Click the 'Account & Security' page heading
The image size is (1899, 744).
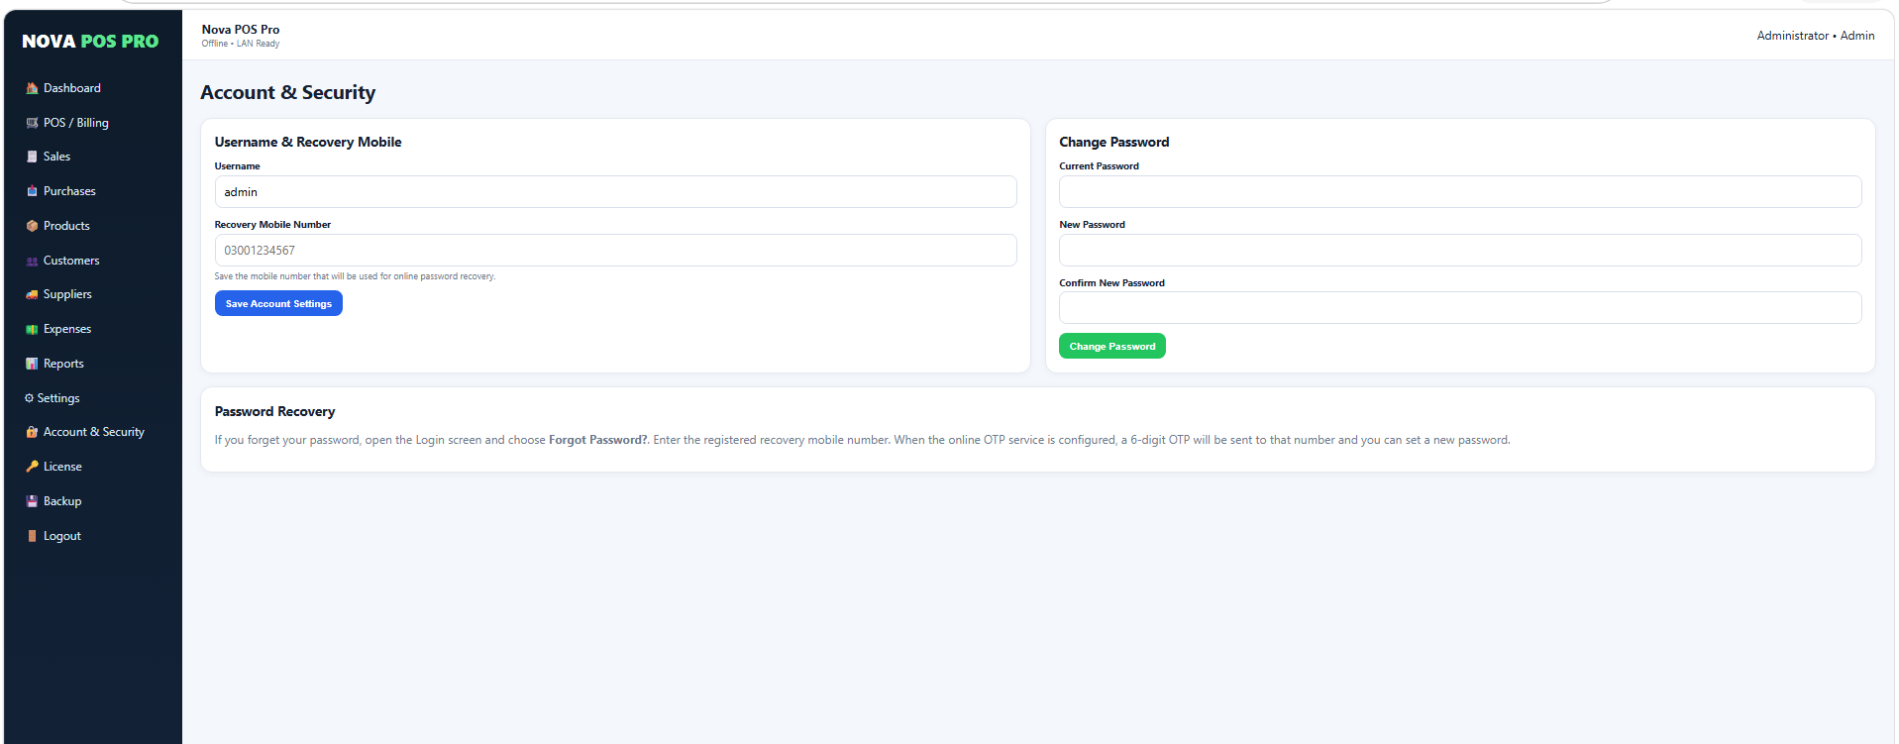(288, 92)
